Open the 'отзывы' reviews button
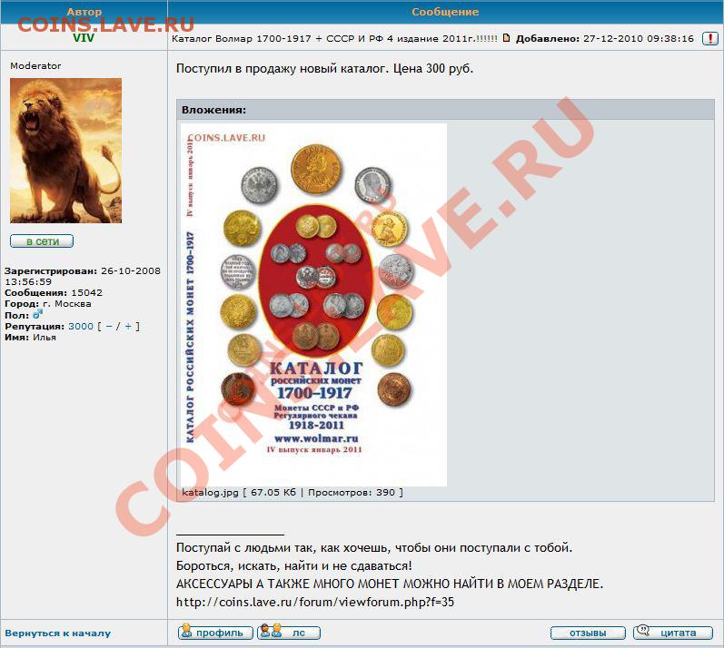This screenshot has height=648, width=724. tap(588, 633)
